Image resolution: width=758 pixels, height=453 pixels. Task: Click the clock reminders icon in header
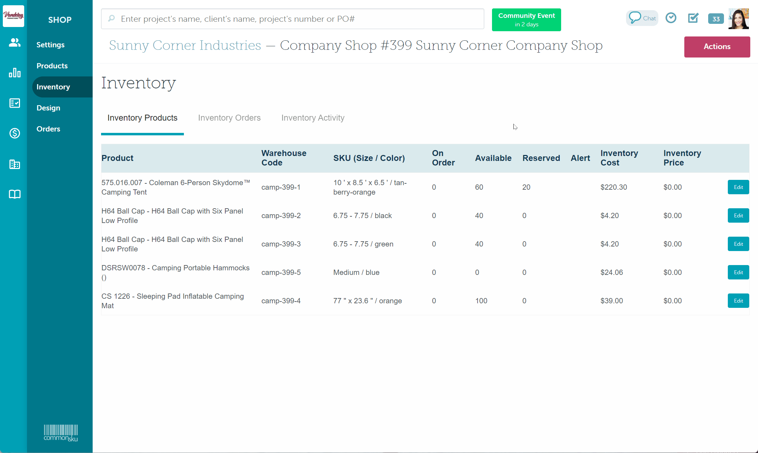(x=671, y=18)
